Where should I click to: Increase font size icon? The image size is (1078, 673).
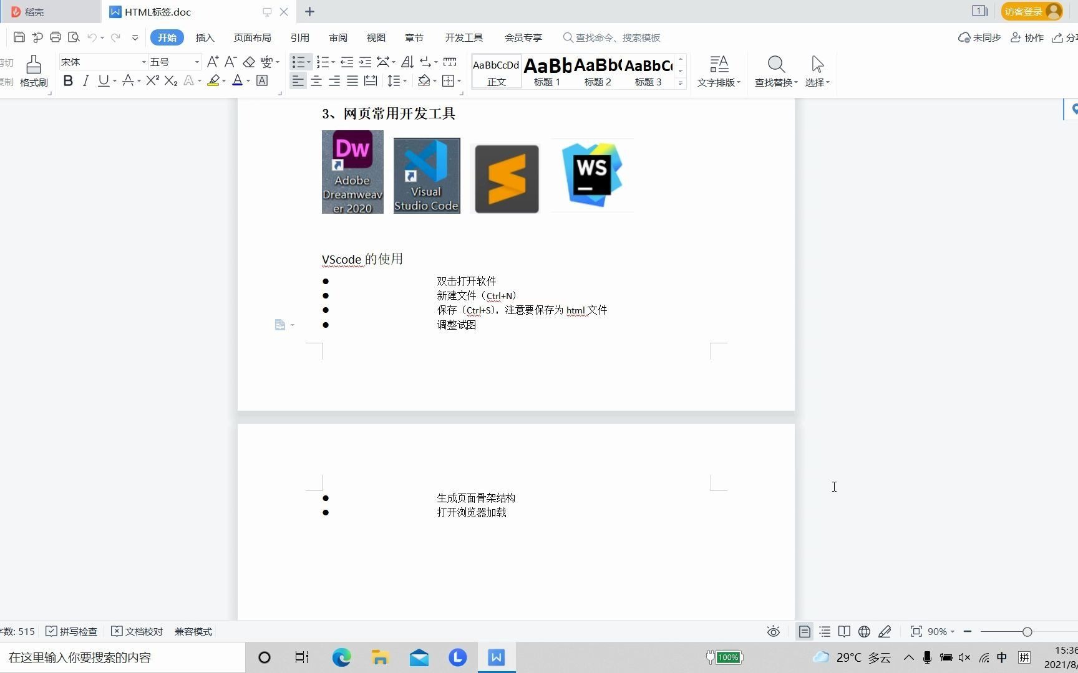[213, 62]
